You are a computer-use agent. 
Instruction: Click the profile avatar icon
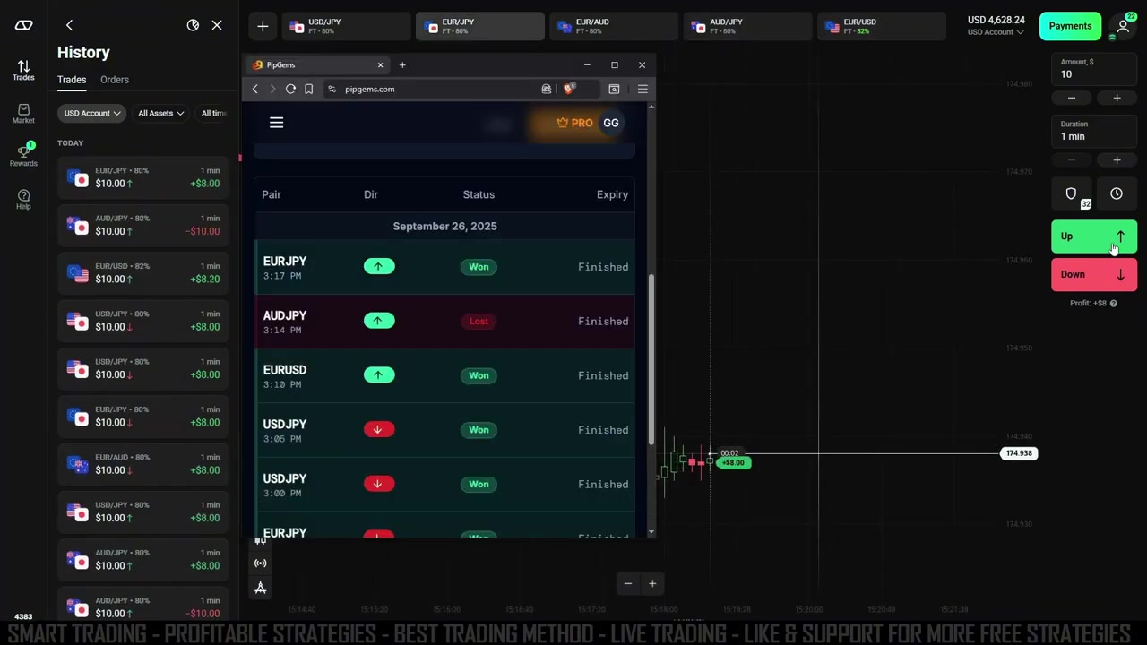[1123, 26]
